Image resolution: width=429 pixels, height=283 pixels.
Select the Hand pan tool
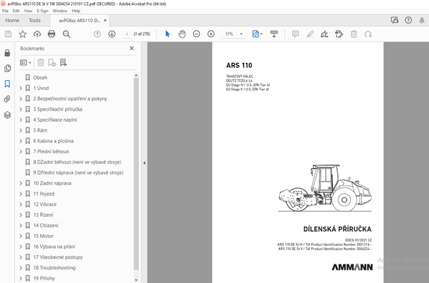click(x=182, y=34)
